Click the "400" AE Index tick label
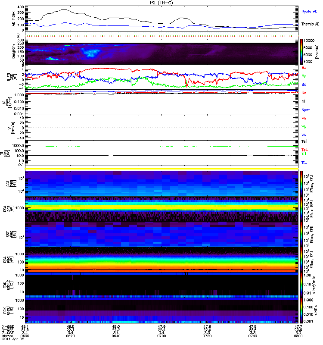This screenshot has height=345, width=323. tap(20, 7)
